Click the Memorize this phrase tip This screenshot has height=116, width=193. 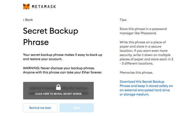(x=136, y=72)
